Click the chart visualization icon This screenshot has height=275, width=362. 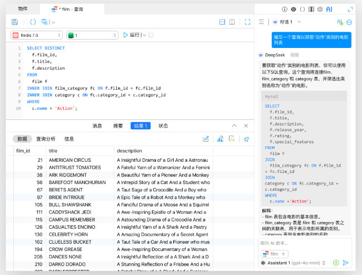click(x=220, y=139)
